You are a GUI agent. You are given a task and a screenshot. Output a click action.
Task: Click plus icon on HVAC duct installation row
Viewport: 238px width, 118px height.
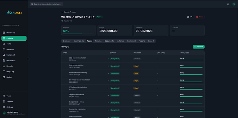click(108, 88)
